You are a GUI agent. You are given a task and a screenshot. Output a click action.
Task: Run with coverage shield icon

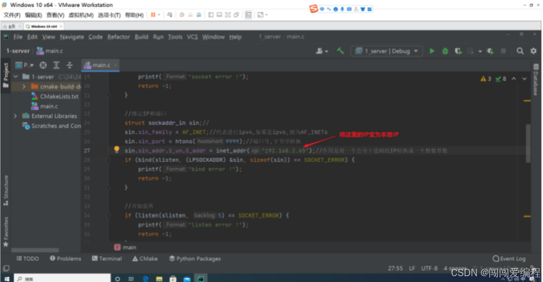458,51
